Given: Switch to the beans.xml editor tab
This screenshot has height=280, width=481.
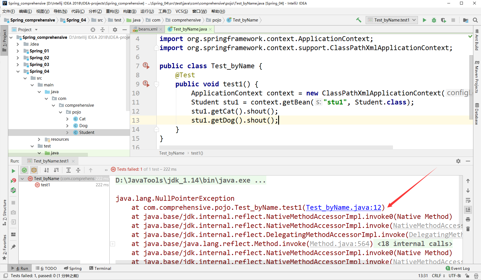Looking at the screenshot, I should coord(148,29).
